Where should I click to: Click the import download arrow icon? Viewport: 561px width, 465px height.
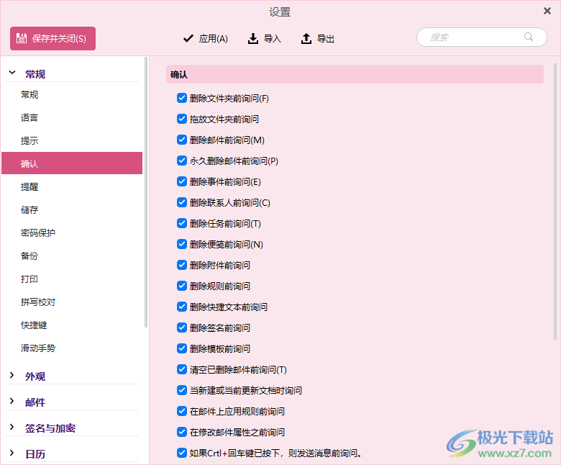[x=253, y=38]
